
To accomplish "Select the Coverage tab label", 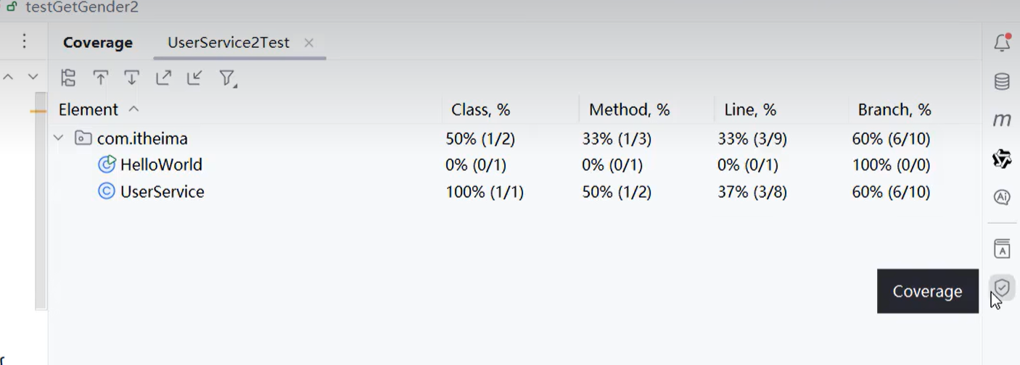I will click(98, 43).
